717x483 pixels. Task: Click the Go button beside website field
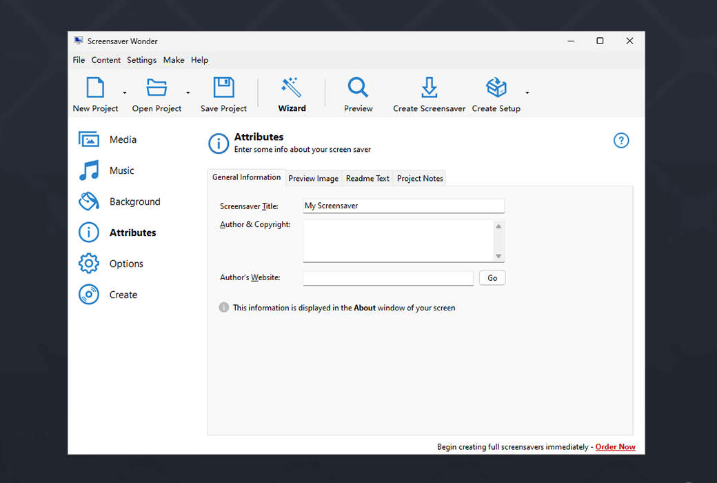click(x=492, y=278)
